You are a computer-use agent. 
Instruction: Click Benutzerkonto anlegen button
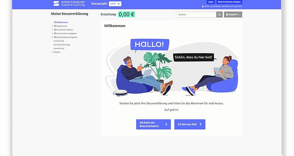tap(229, 2)
